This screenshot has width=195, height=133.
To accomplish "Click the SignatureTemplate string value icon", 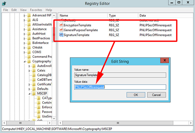I will click(61, 35).
